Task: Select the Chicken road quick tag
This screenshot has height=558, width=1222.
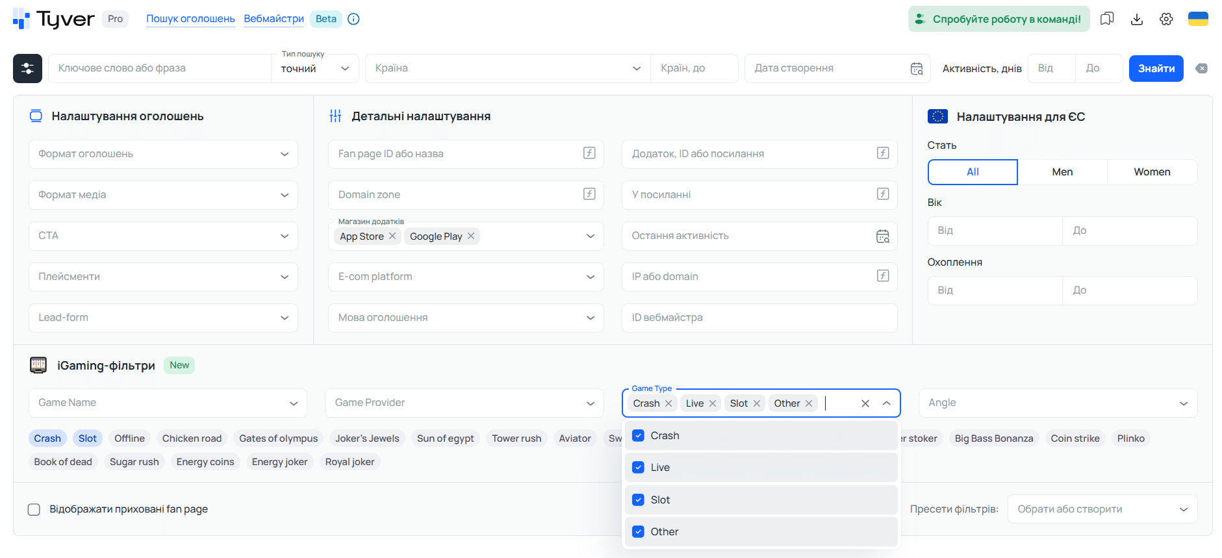Action: point(192,438)
